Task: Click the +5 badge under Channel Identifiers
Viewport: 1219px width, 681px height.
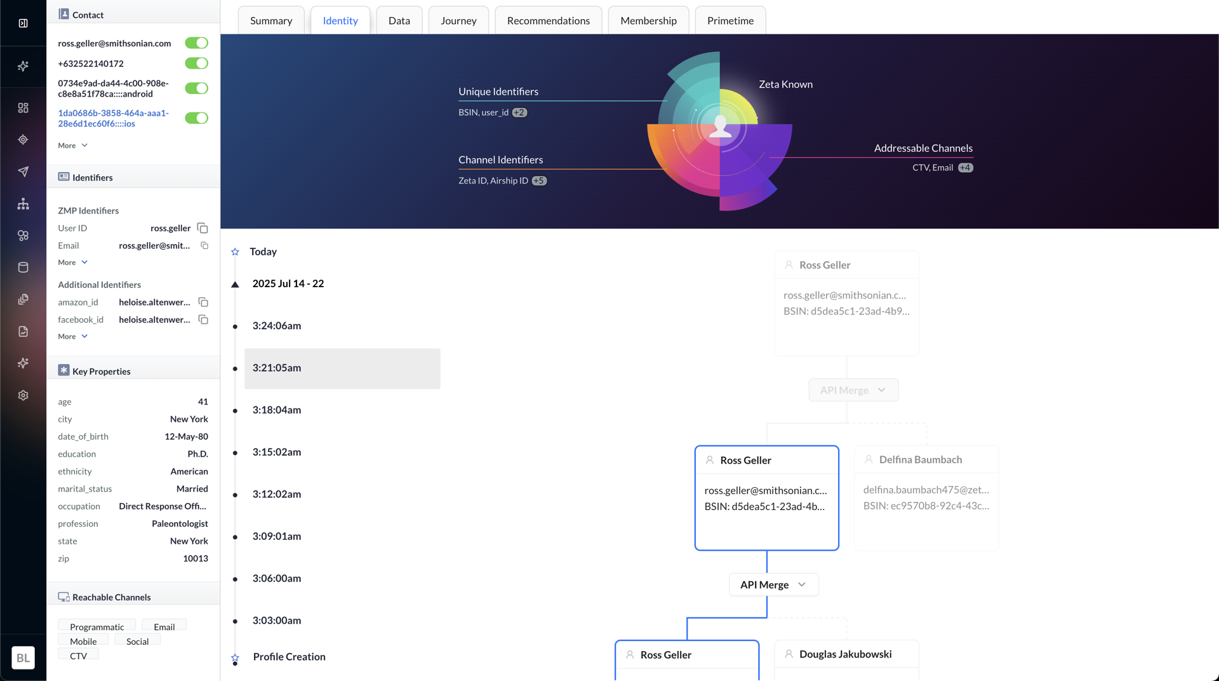Action: coord(539,181)
